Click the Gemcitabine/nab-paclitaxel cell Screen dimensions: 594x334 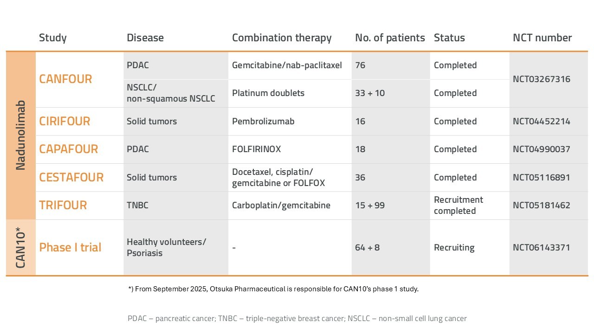click(x=287, y=65)
